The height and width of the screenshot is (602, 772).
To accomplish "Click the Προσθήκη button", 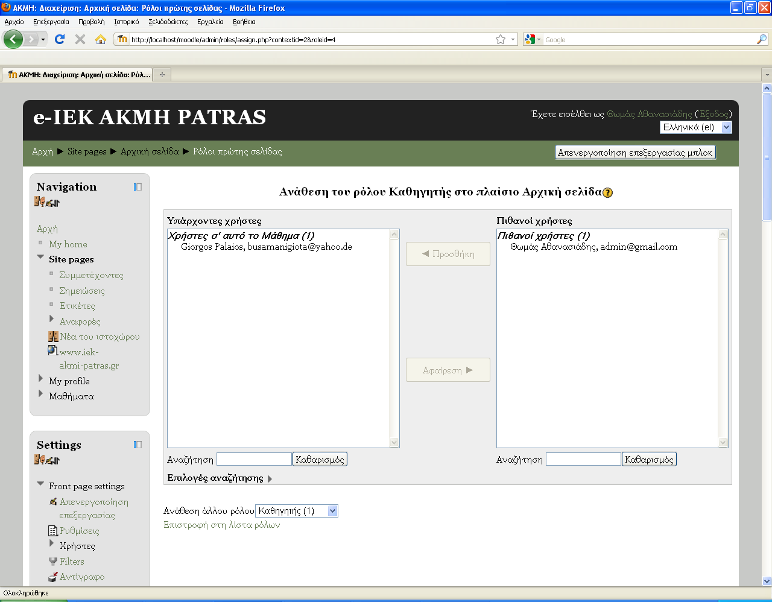I will (448, 254).
